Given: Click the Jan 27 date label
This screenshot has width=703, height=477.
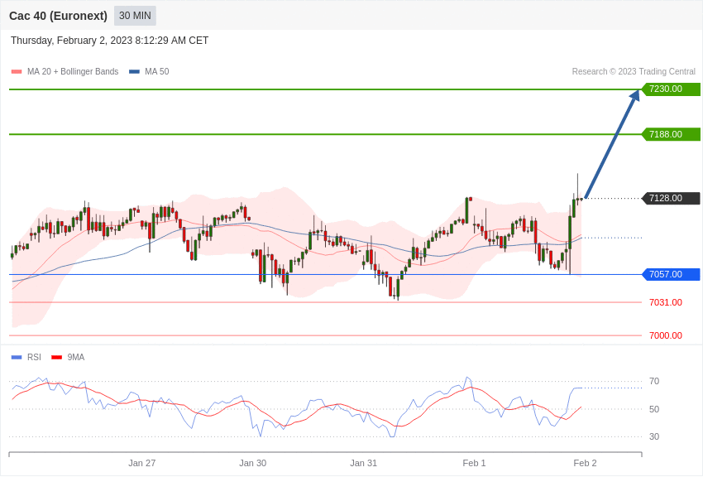Looking at the screenshot, I should [141, 463].
